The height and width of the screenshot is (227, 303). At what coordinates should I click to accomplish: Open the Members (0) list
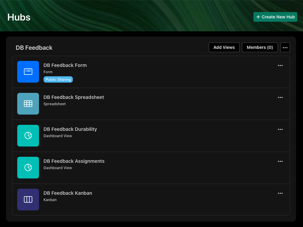(x=260, y=47)
